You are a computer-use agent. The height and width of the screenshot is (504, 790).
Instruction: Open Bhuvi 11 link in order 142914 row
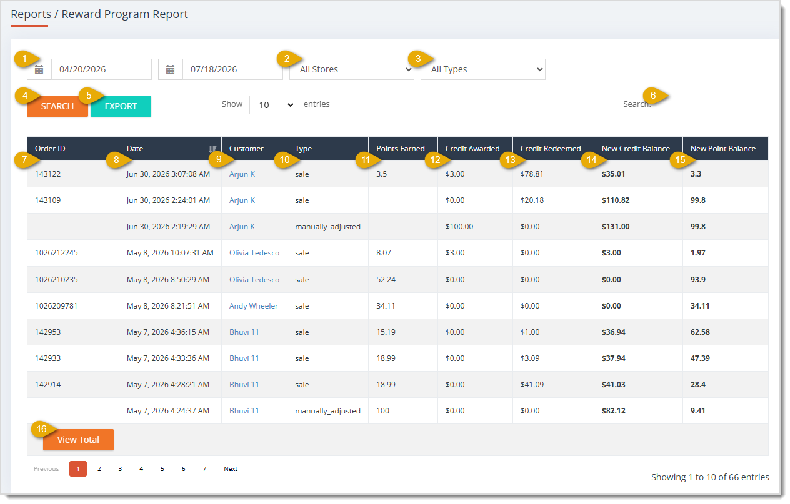[x=244, y=385]
